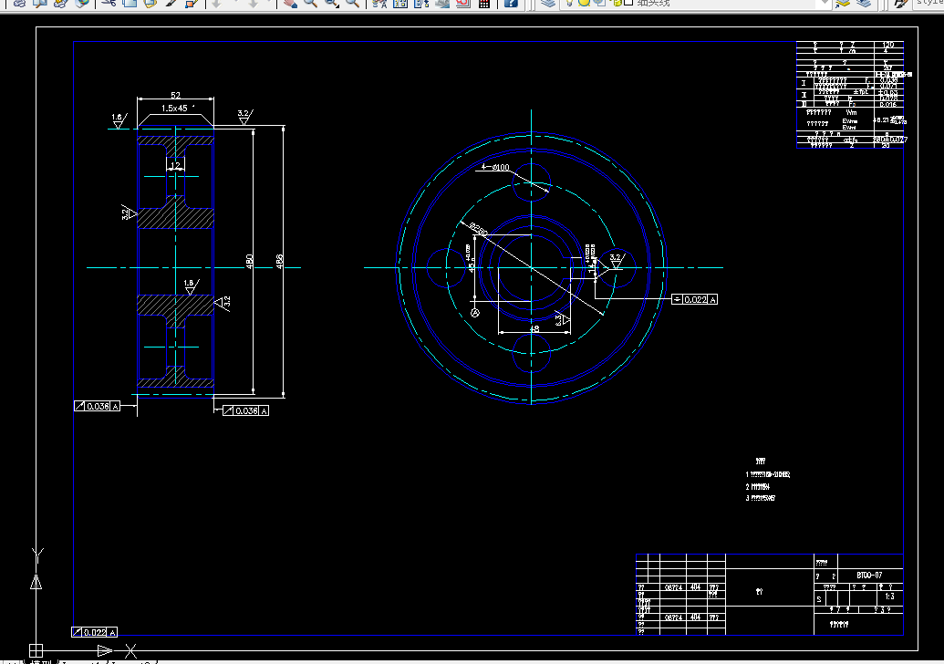Image resolution: width=944 pixels, height=664 pixels.
Task: Select the Match Properties brush tool
Action: pos(171,3)
